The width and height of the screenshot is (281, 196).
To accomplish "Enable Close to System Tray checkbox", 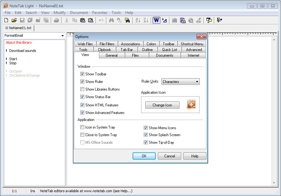I will tap(82, 135).
